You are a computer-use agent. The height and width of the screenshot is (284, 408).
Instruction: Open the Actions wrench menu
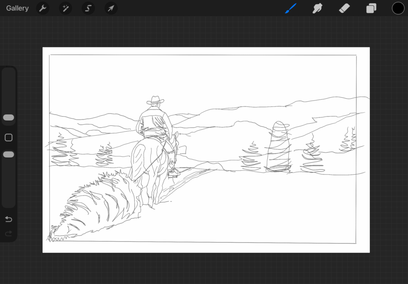(x=43, y=8)
